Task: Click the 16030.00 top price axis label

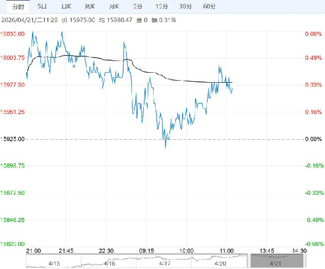Action: pyautogui.click(x=14, y=34)
